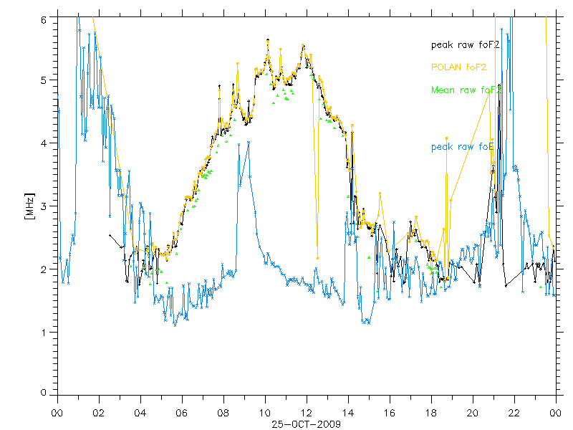The image size is (573, 430).
Task: Click the x-axis hour label 14
Action: pyautogui.click(x=348, y=414)
